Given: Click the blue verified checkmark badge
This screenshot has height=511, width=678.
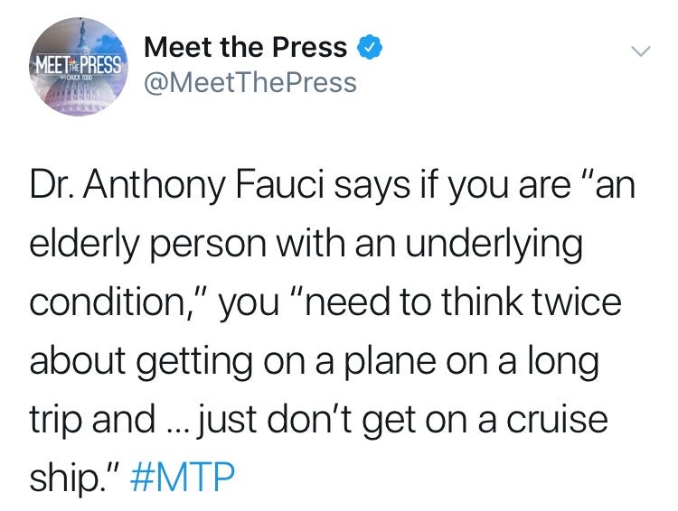Looking at the screenshot, I should coord(369,47).
